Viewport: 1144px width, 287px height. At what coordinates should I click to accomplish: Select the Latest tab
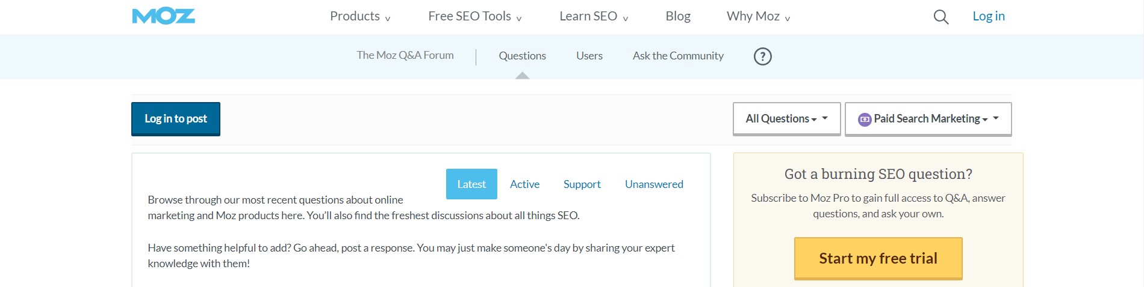click(x=471, y=184)
